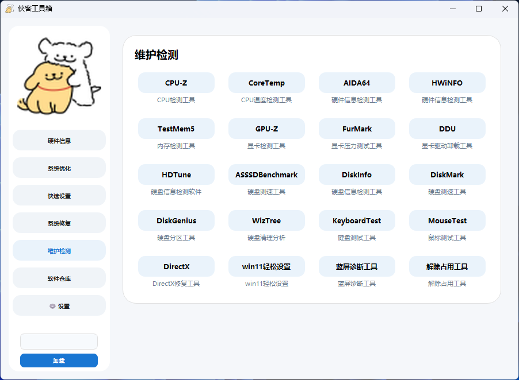Click the two-dogs mascot illustration
This screenshot has height=380, width=519.
point(59,76)
